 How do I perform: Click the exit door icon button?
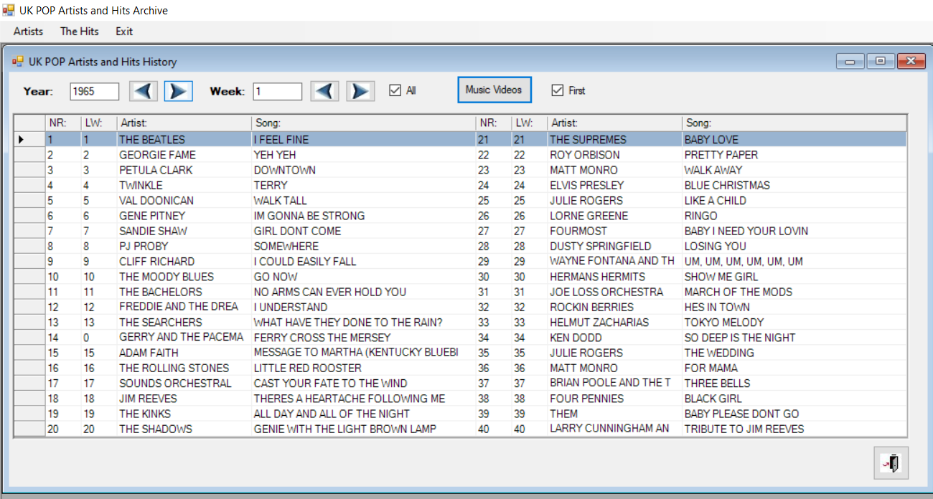click(891, 462)
